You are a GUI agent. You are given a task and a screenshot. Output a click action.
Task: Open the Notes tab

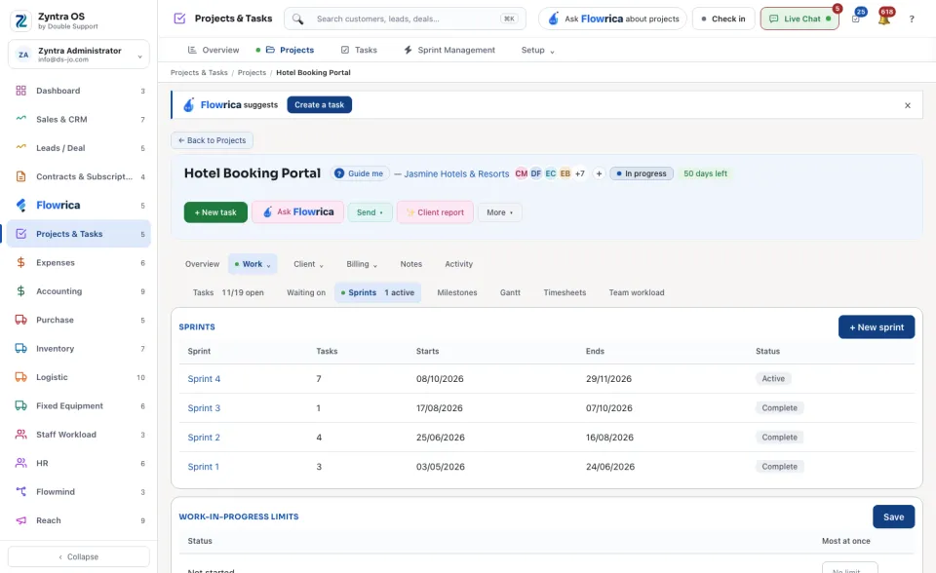coord(410,264)
